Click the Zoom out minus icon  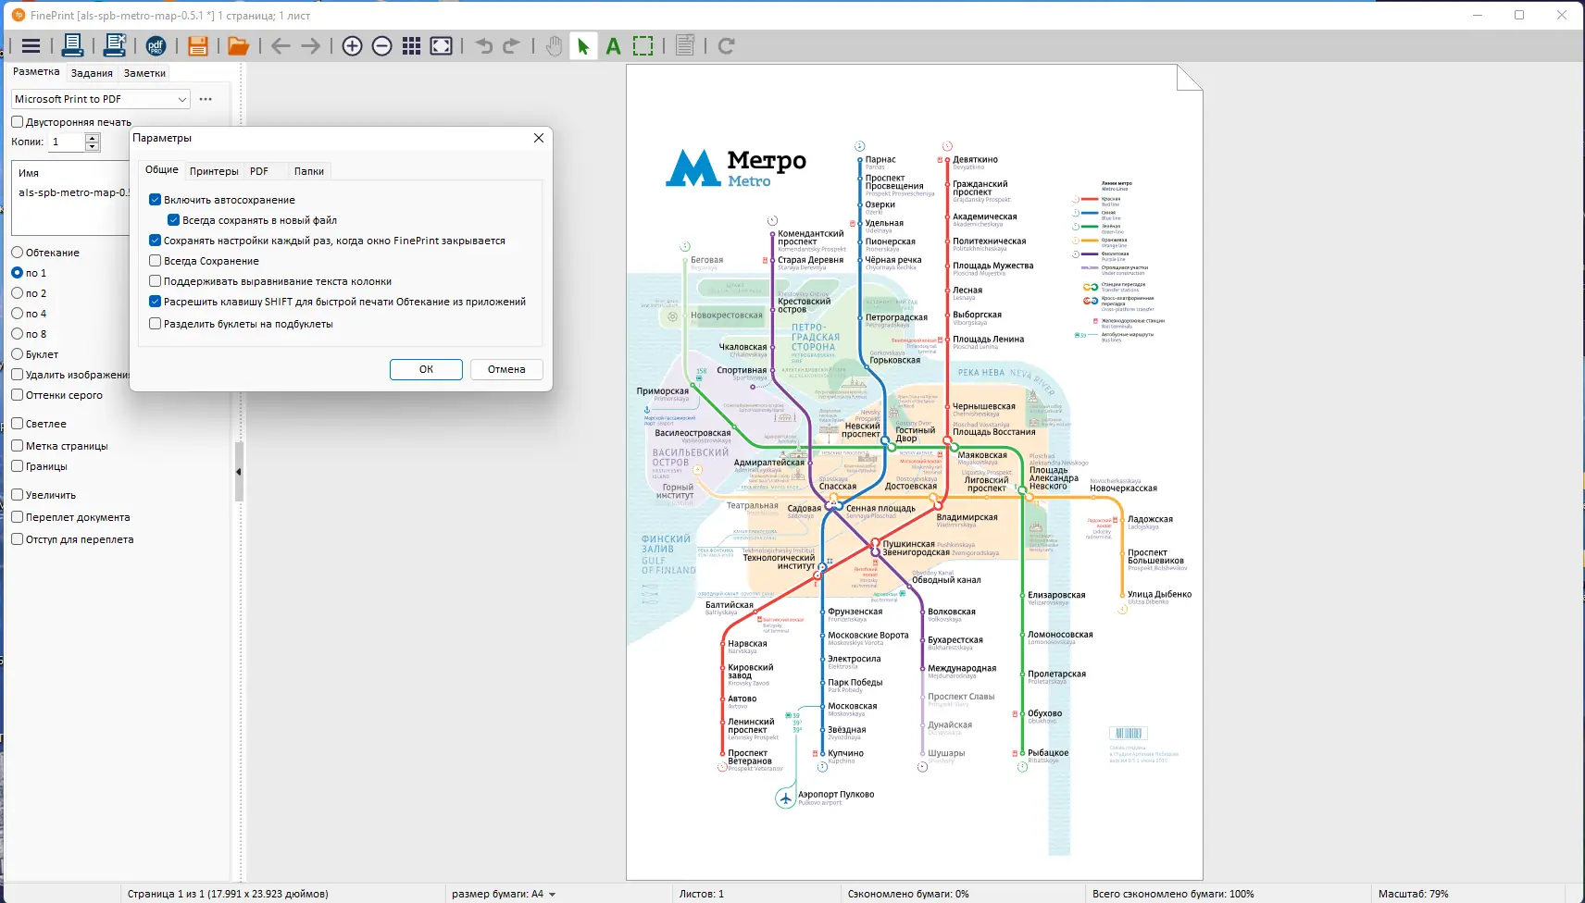point(381,46)
